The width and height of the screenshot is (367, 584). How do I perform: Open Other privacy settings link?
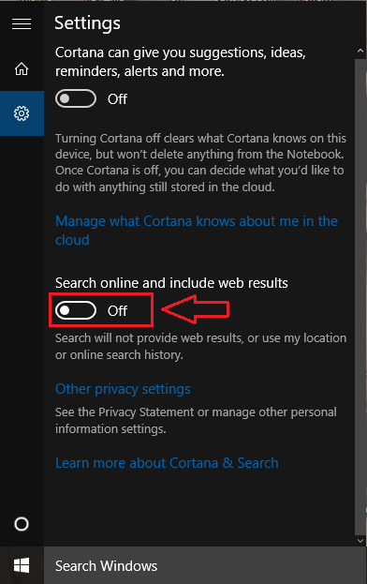pos(123,389)
